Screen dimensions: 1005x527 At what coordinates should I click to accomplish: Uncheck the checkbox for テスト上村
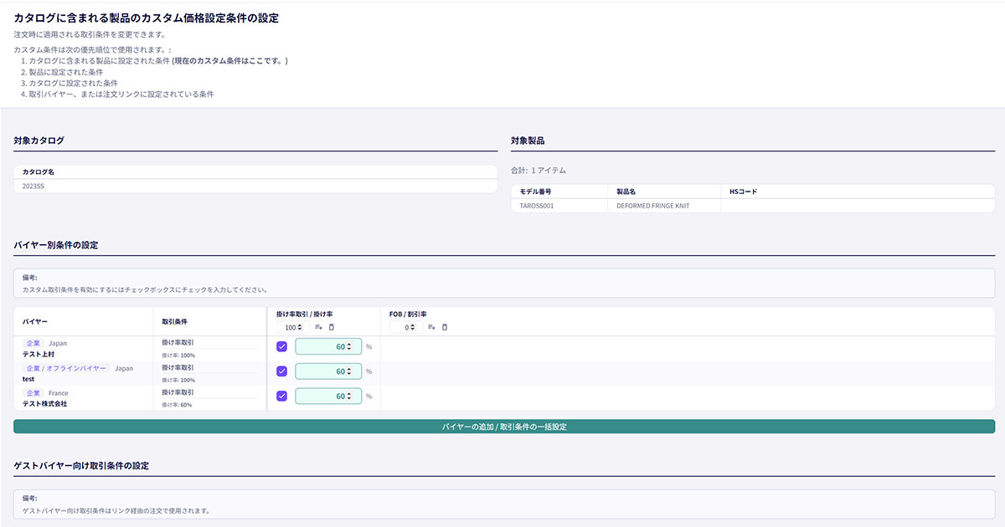[281, 346]
